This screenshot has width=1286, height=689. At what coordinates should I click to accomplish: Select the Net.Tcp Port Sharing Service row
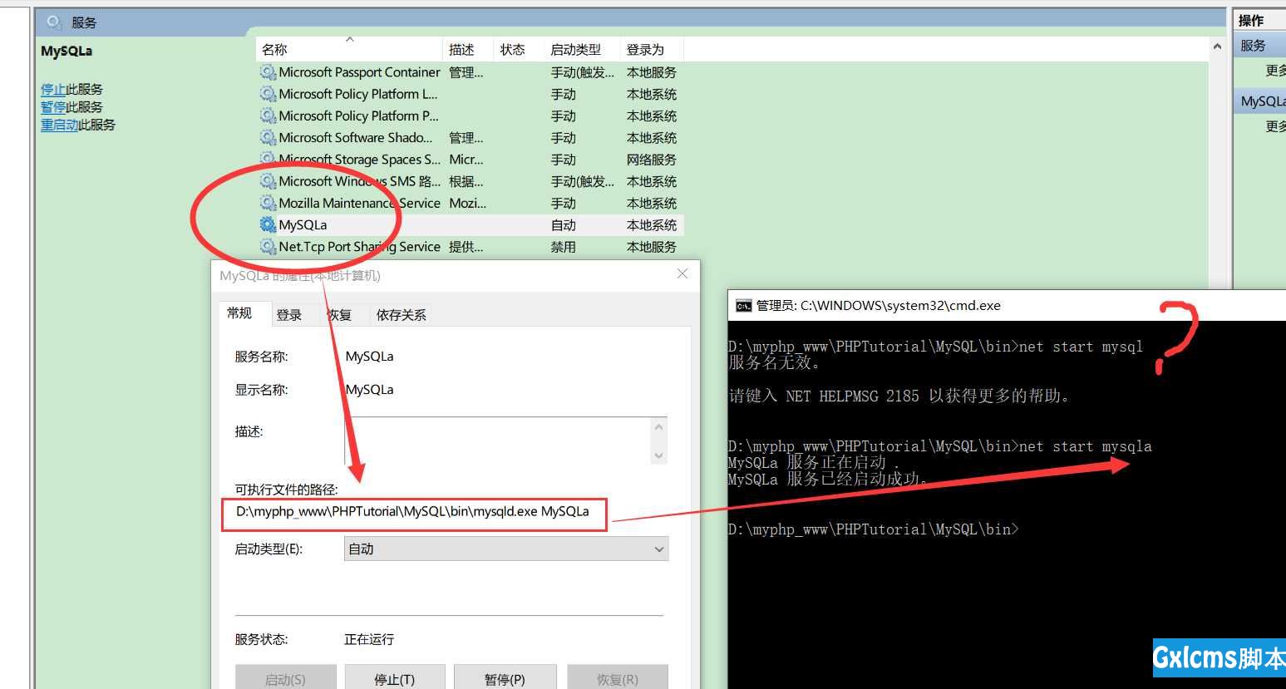470,246
